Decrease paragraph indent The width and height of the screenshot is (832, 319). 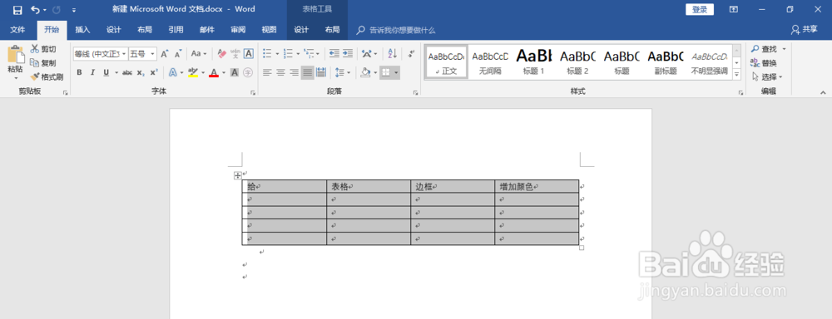334,53
